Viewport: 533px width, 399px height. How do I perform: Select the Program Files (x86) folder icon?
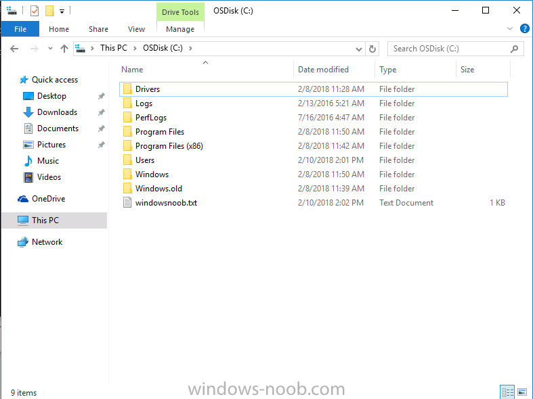point(127,146)
